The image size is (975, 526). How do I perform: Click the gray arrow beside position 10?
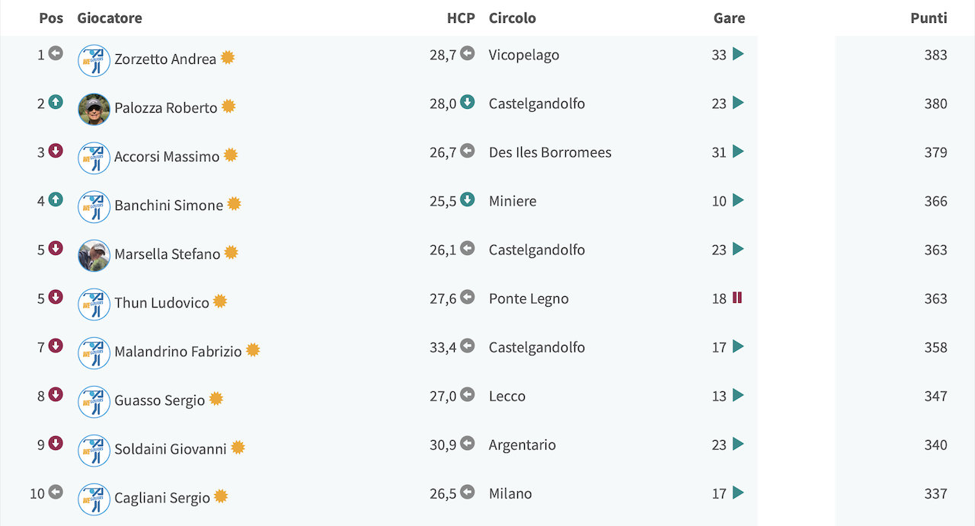pos(56,492)
